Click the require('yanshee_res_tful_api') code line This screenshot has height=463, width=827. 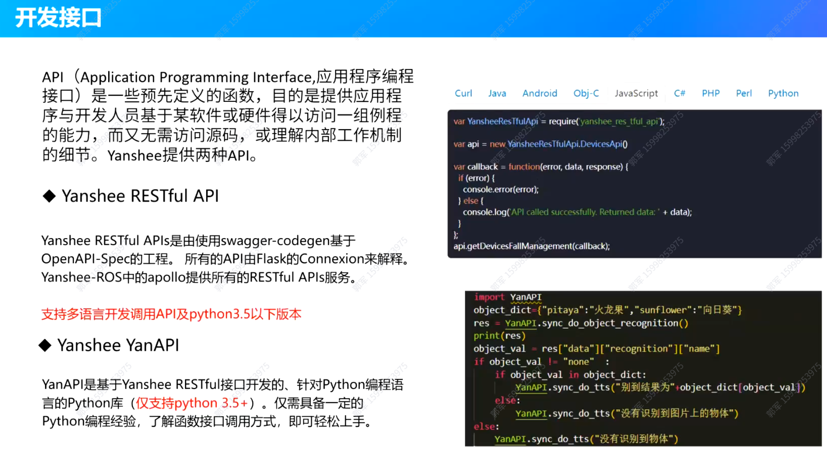(x=559, y=121)
